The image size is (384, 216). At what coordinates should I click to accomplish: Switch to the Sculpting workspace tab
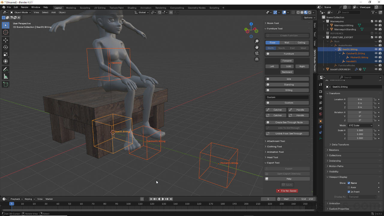click(x=85, y=8)
